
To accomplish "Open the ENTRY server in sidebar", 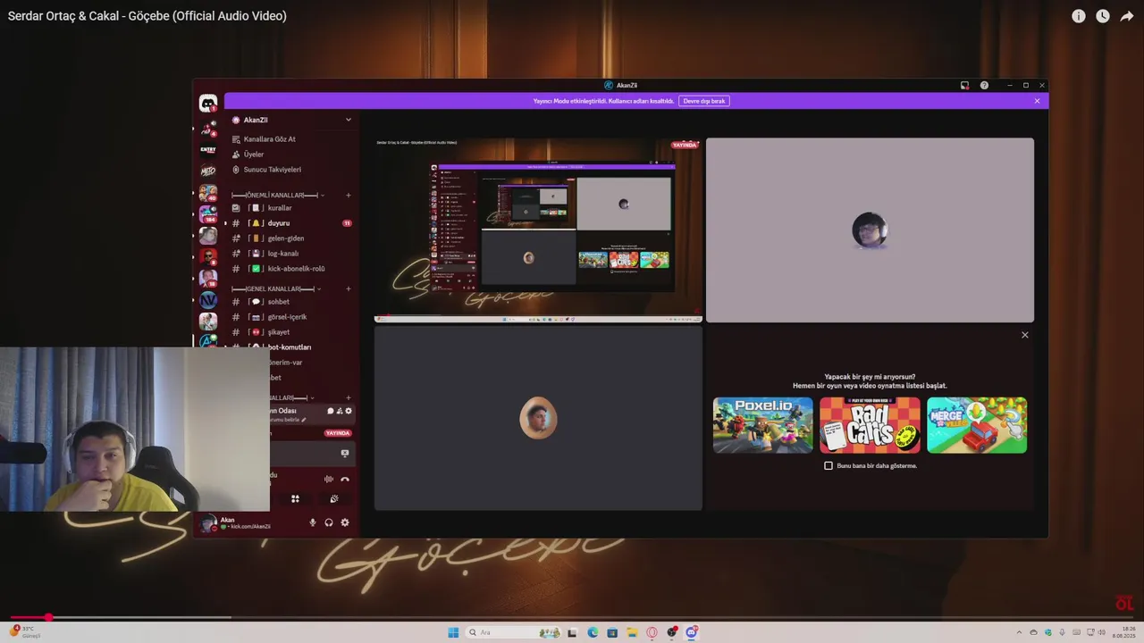I will (x=208, y=150).
